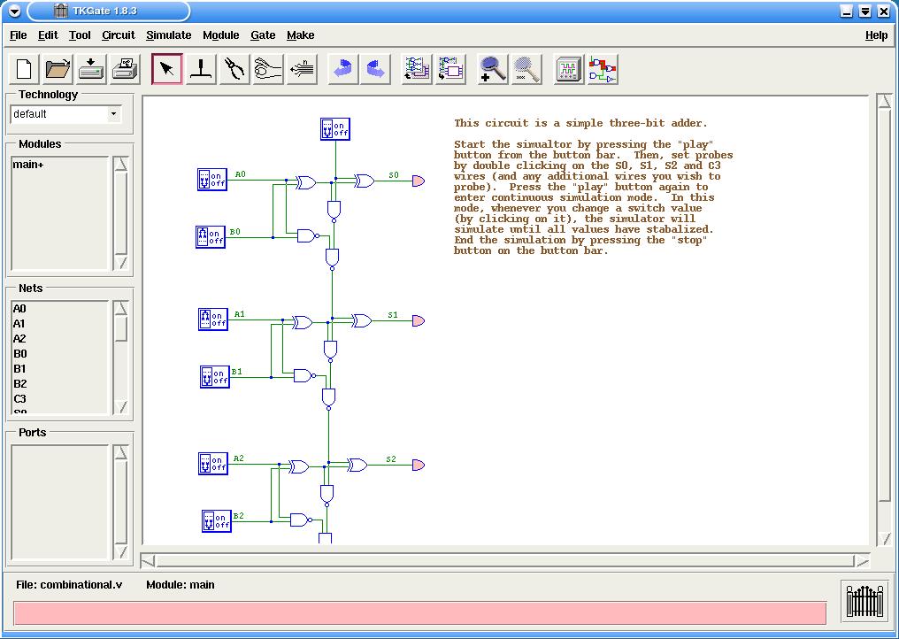899x639 pixels.
Task: Open the Simulate menu
Action: [x=168, y=35]
